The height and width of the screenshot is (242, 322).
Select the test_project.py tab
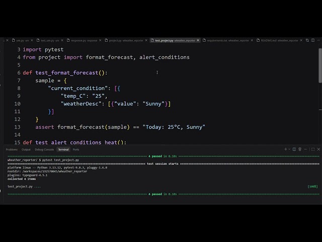[175, 40]
